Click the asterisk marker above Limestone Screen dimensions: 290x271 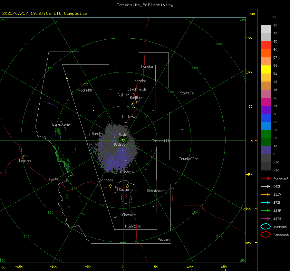pyautogui.click(x=61, y=121)
